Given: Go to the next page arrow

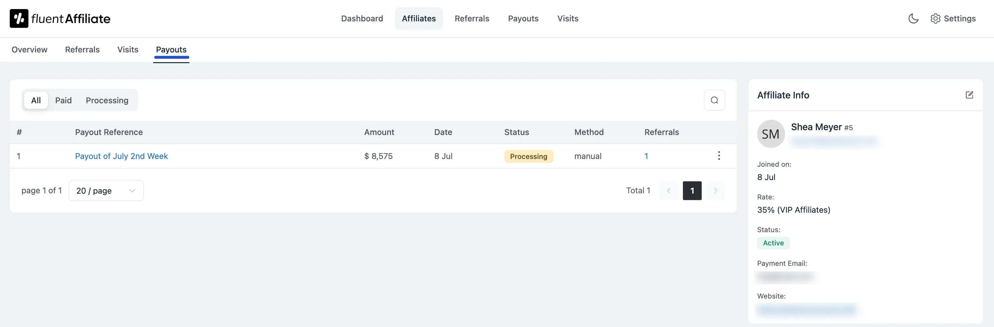Looking at the screenshot, I should 716,190.
